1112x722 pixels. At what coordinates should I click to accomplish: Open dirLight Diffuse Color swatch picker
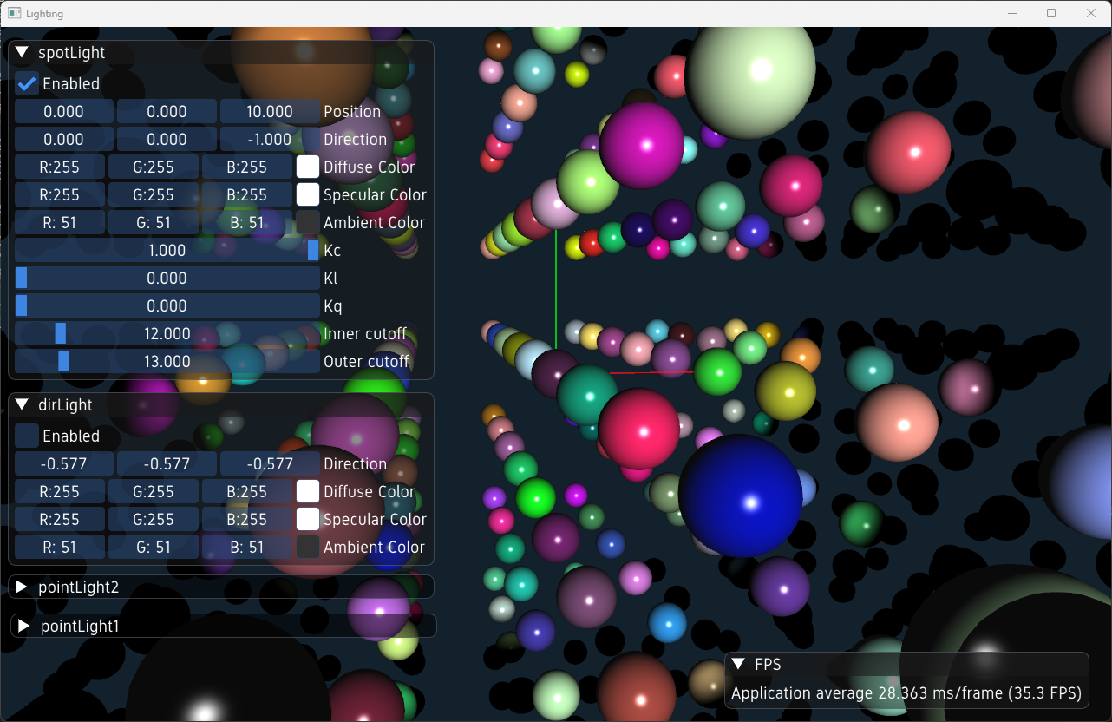pos(308,492)
